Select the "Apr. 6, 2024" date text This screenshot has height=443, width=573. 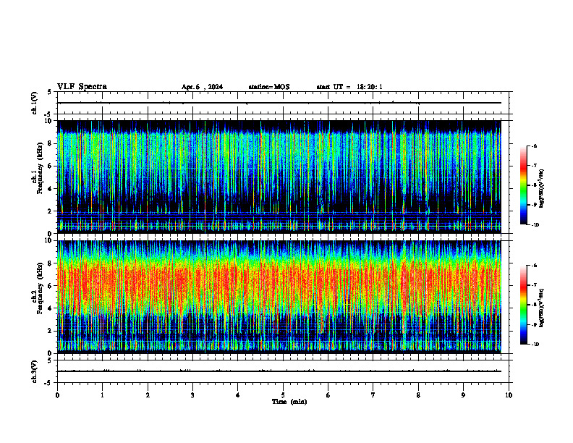202,87
